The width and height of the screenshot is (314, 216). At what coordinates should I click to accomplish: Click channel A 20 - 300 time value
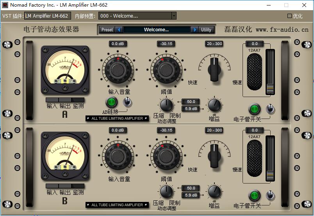point(214,44)
